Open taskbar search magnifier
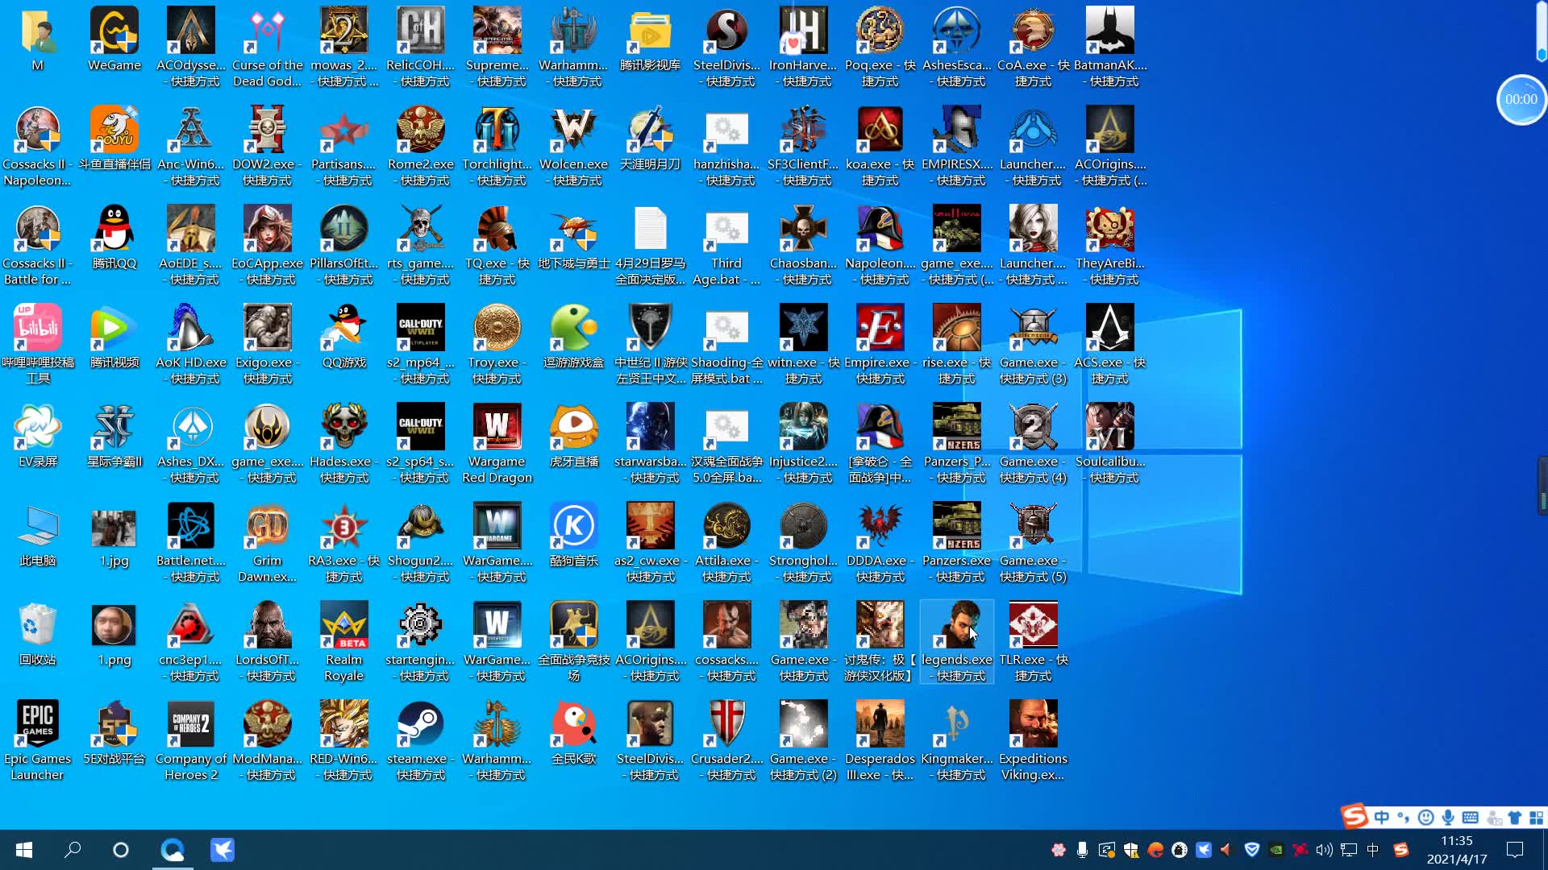 pyautogui.click(x=73, y=850)
